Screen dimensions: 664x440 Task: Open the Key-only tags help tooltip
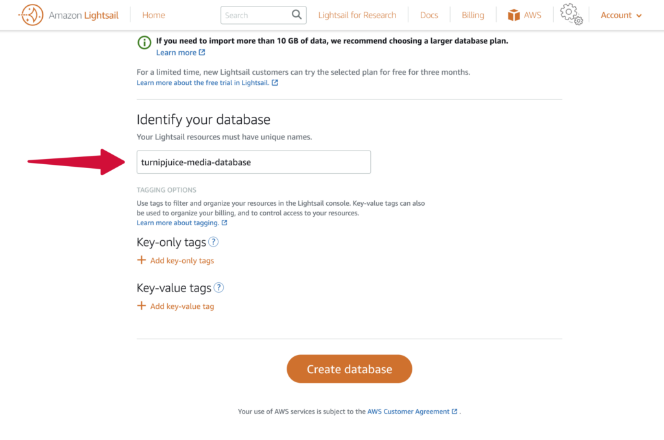point(213,242)
